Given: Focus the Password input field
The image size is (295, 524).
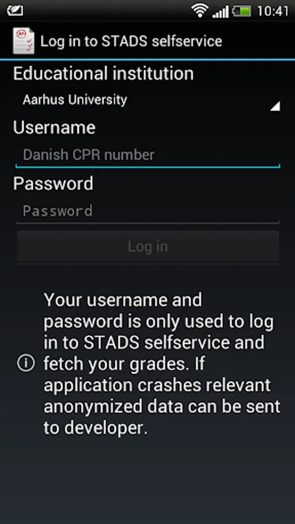Looking at the screenshot, I should (147, 211).
